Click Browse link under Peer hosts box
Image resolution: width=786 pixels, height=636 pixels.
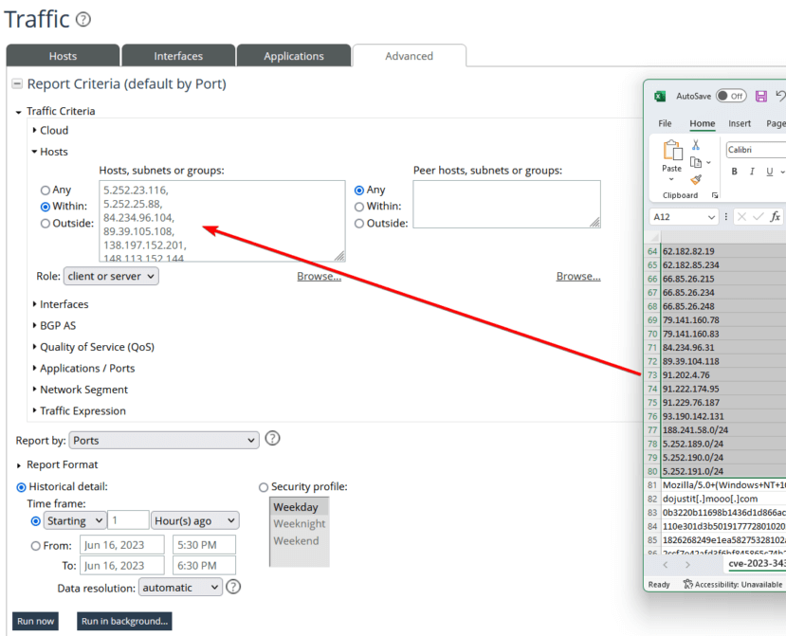coord(578,276)
